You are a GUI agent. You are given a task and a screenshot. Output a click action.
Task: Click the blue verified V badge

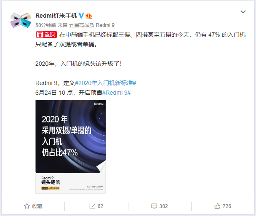coord(81,16)
